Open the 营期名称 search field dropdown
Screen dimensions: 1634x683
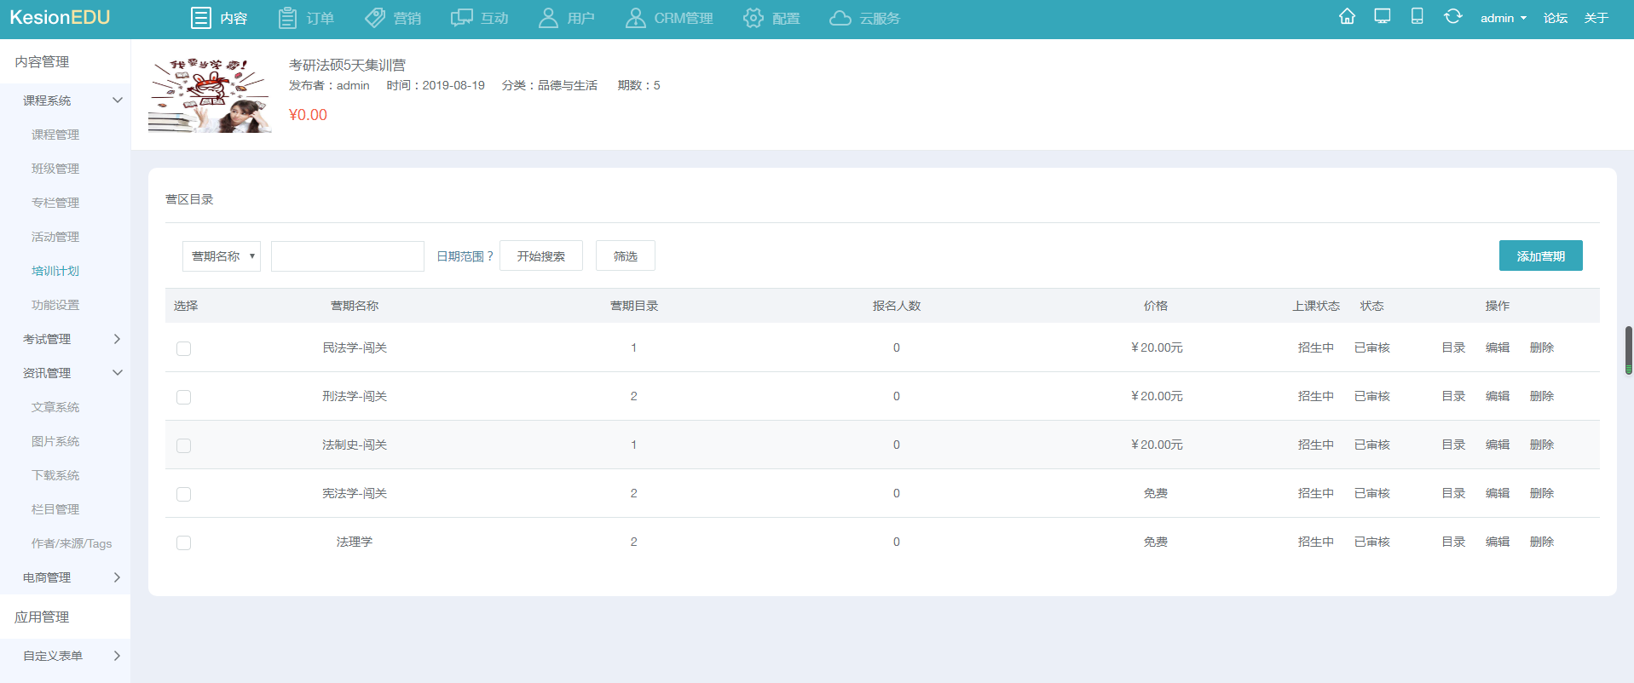click(222, 256)
